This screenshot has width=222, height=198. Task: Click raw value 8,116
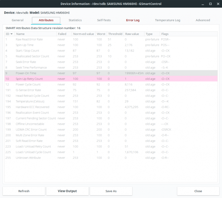click(129, 84)
